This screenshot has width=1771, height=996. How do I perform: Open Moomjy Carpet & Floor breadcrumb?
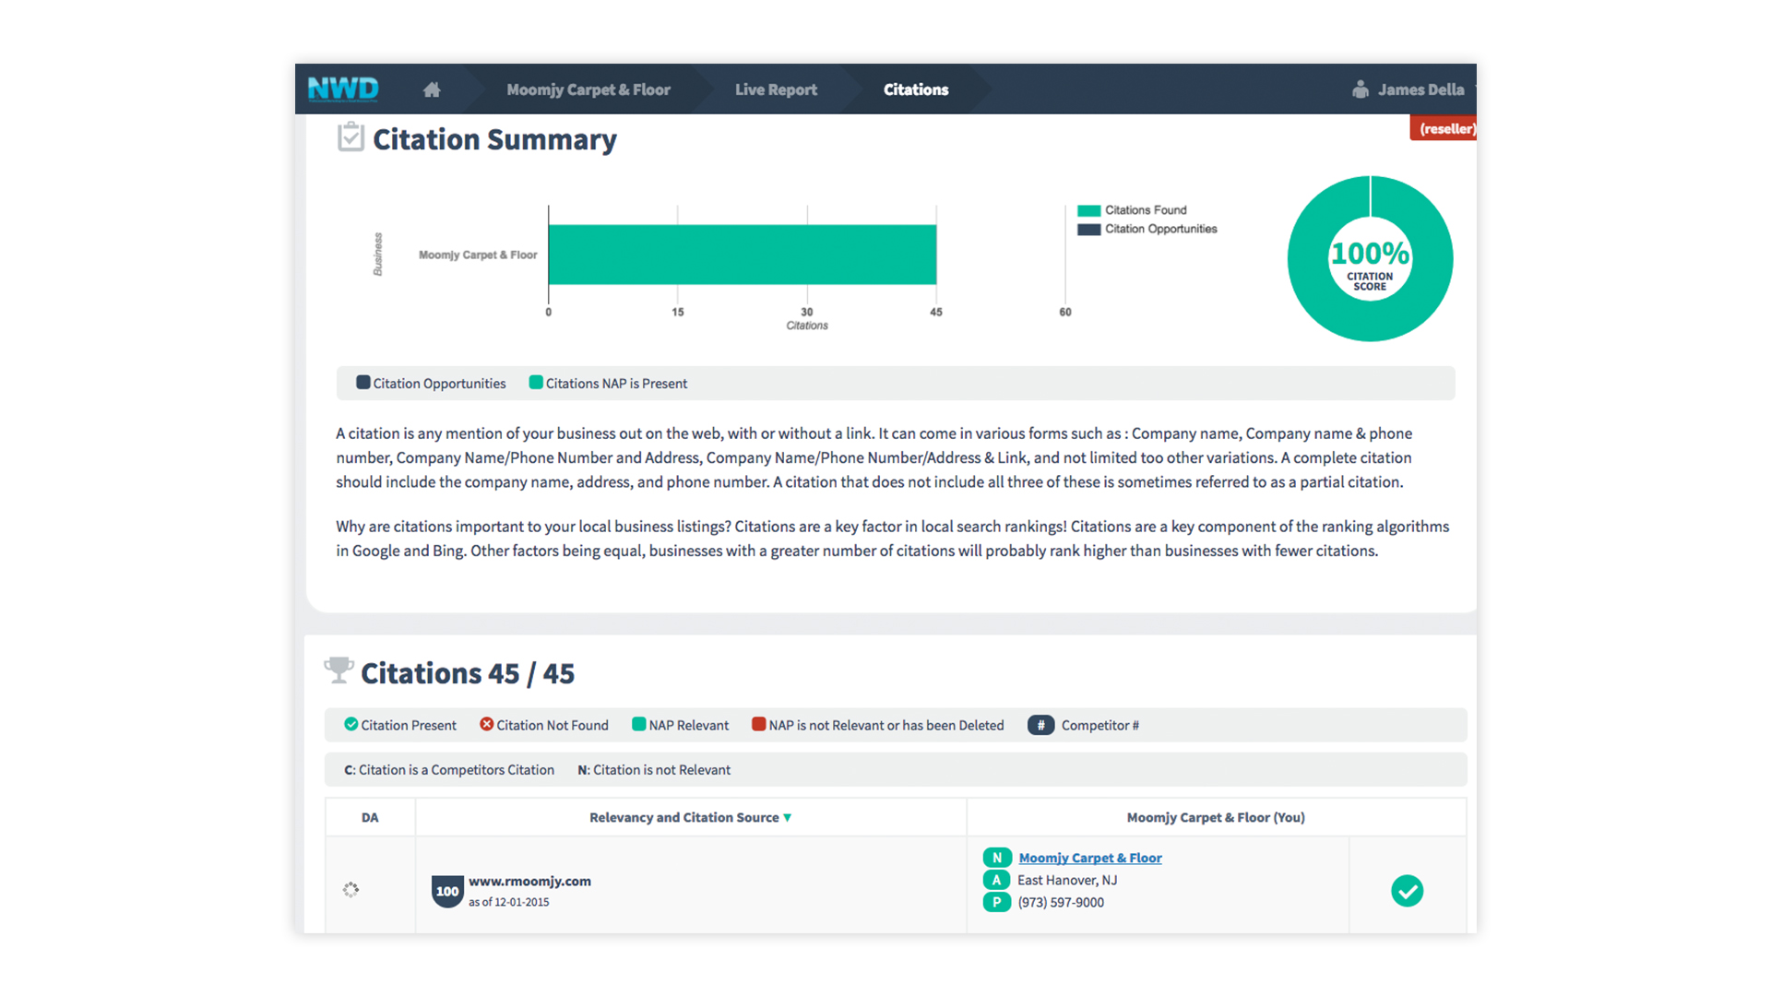pos(588,89)
